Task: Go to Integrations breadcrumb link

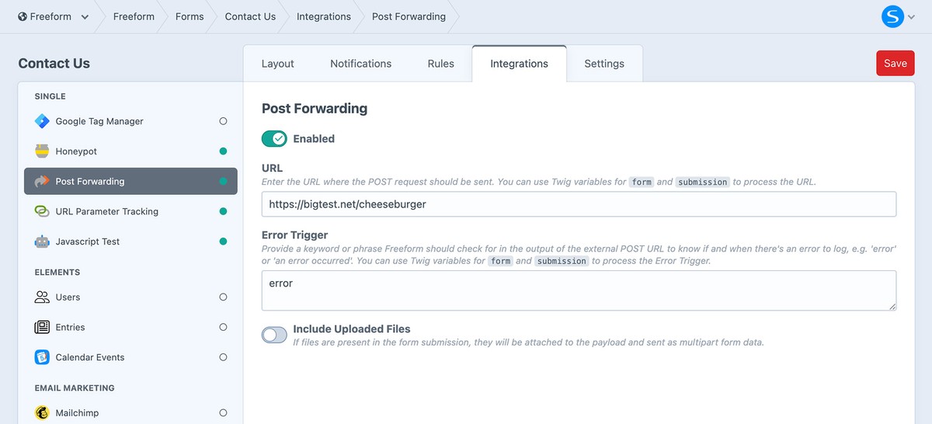Action: pos(324,16)
